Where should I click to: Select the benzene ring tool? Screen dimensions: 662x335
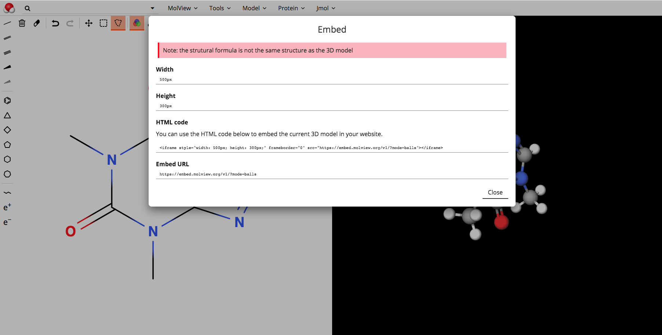(x=7, y=101)
